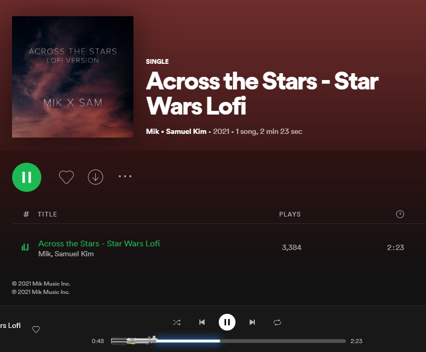Toggle repeat mode in the player bar
The image size is (426, 352).
pyautogui.click(x=277, y=322)
